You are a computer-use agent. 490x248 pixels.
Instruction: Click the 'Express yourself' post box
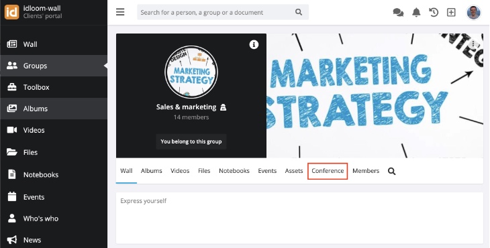pos(299,218)
